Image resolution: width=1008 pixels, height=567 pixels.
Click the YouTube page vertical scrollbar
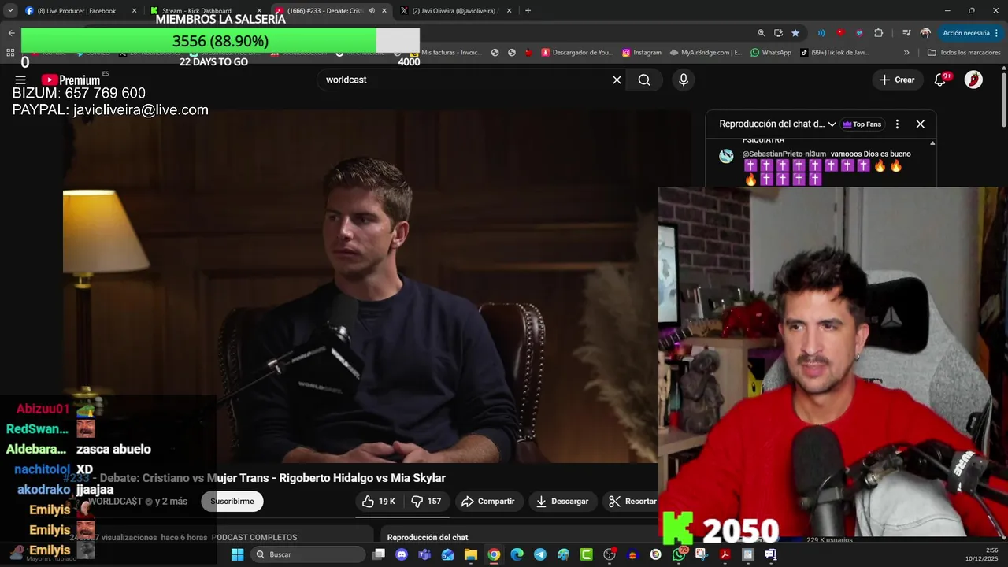click(1003, 98)
